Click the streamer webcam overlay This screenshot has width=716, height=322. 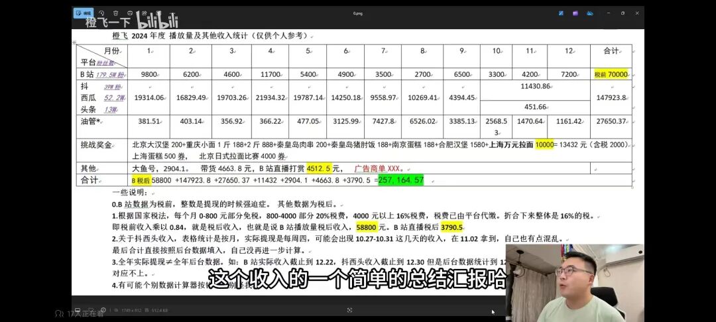point(575,283)
